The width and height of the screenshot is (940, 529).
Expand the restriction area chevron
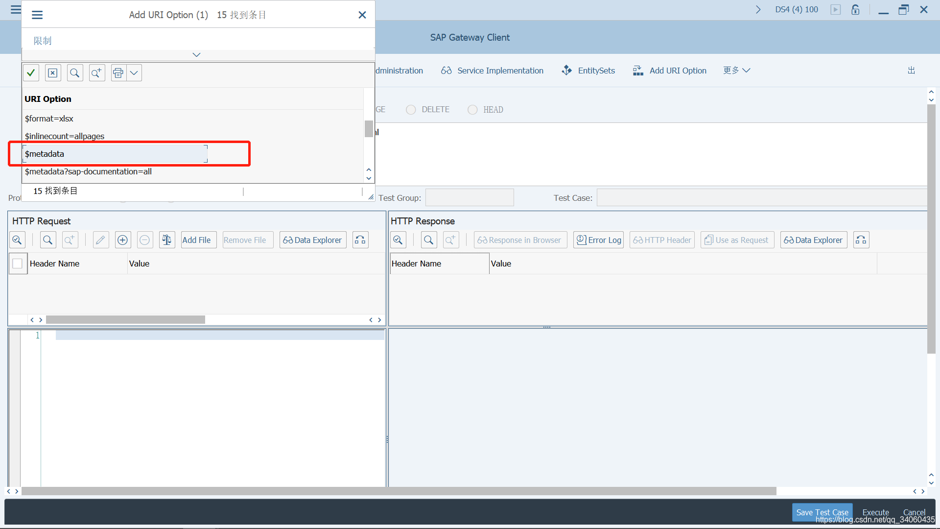coord(196,54)
